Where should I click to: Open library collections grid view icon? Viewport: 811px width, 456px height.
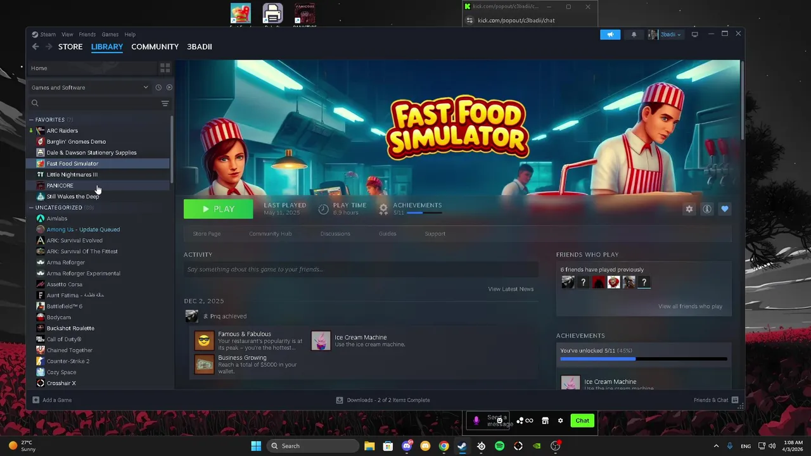point(165,68)
